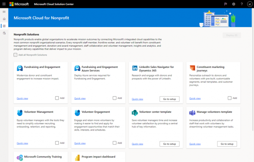This screenshot has height=162, width=254.
Task: Click the banner illustration image
Action: (218, 19)
